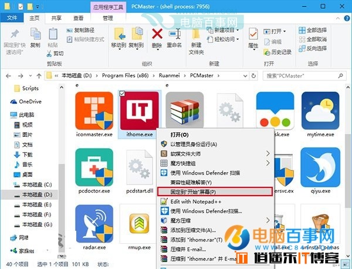The image size is (352, 269).
Task: Select Local Disk (C:) in navigation pane
Action: click(x=33, y=185)
